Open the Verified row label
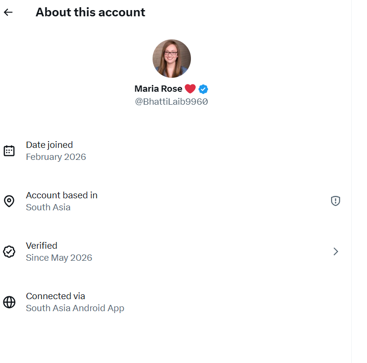 [42, 246]
